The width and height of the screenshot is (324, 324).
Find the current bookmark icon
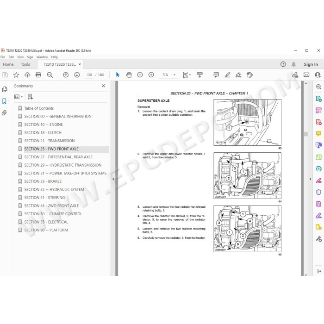pos(30,97)
